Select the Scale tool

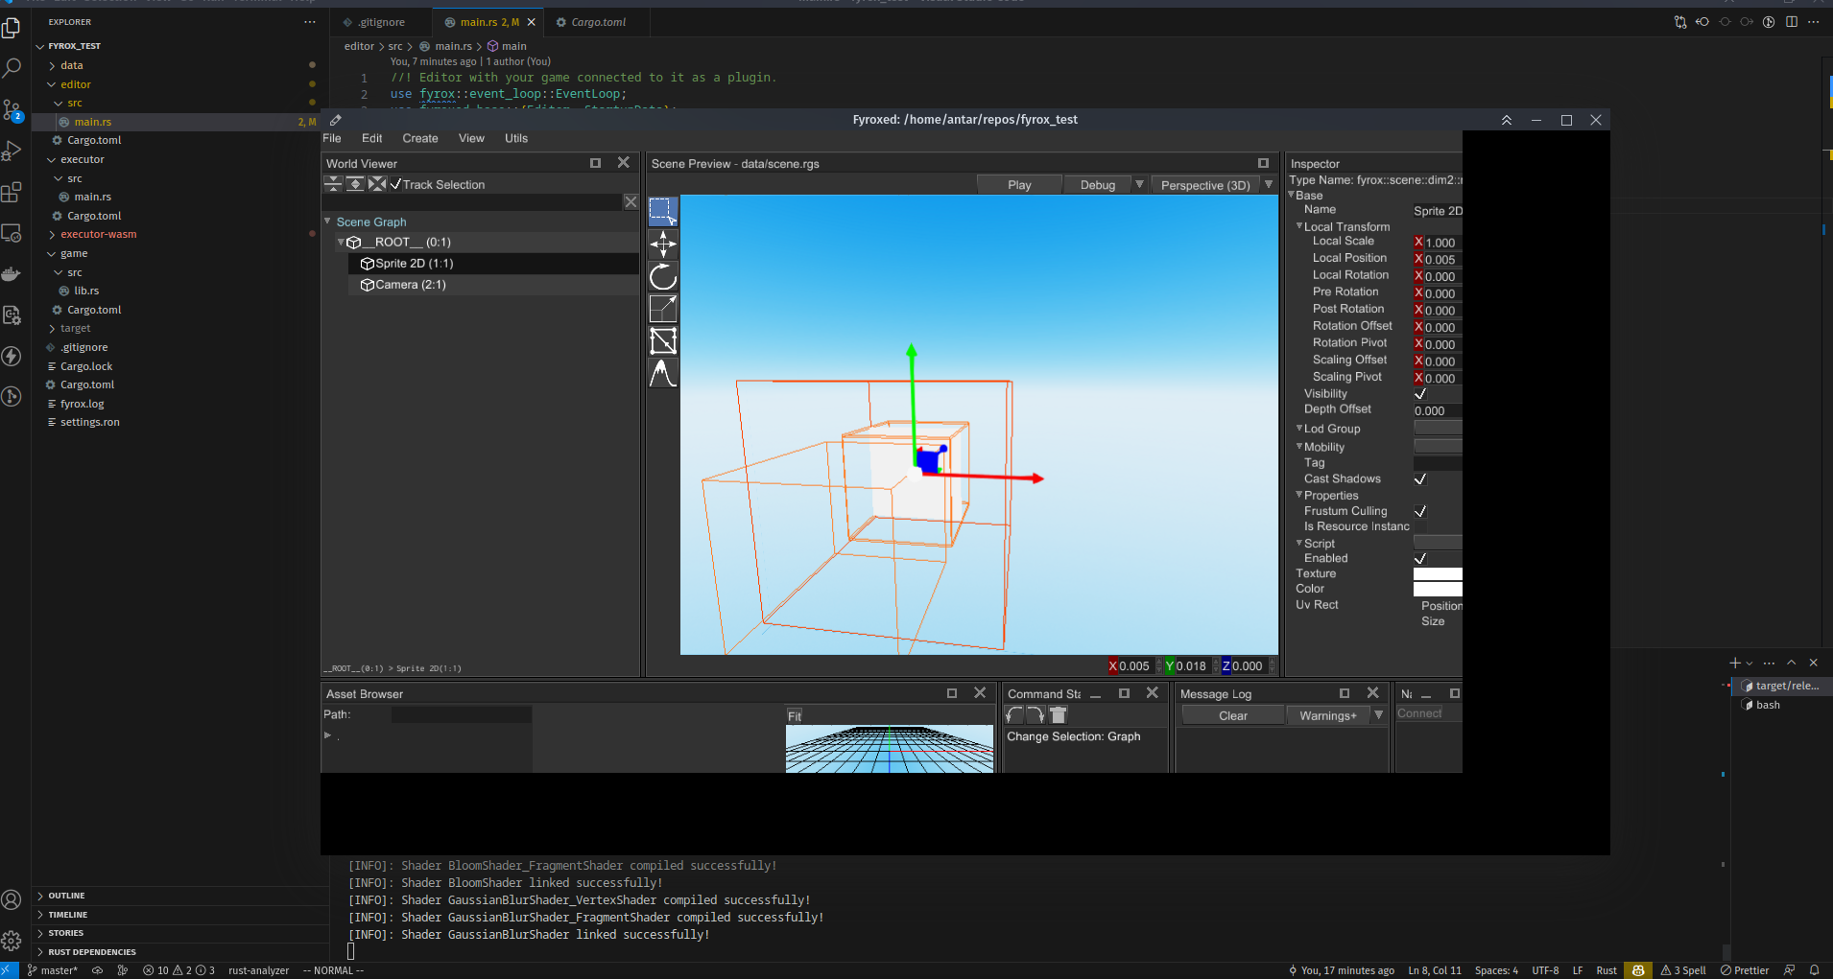[662, 308]
